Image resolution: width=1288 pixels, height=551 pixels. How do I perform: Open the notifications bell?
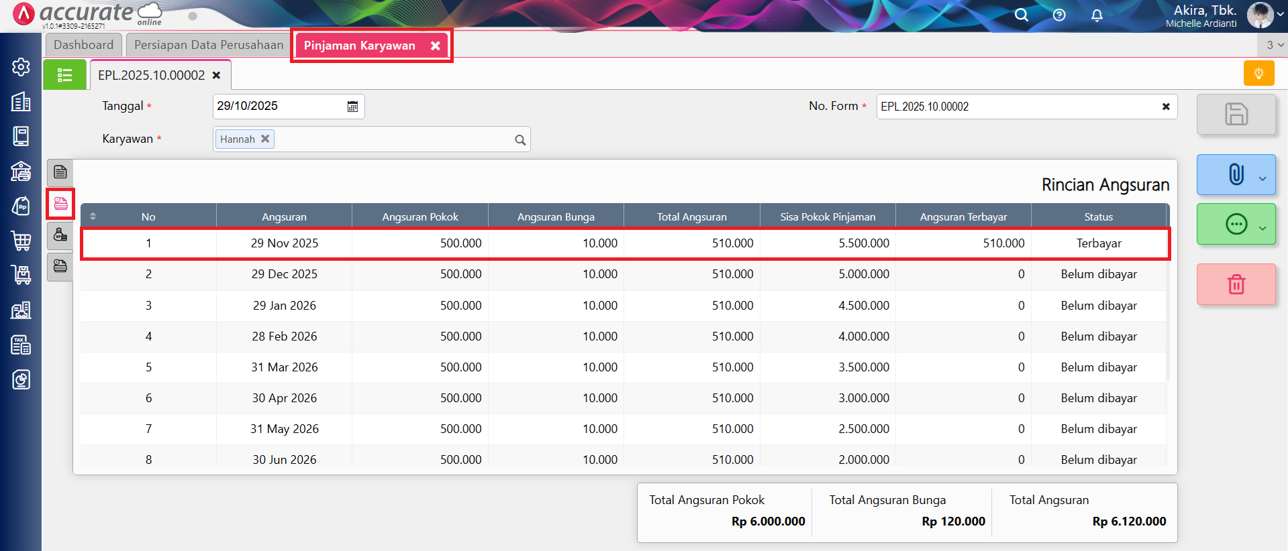1097,15
